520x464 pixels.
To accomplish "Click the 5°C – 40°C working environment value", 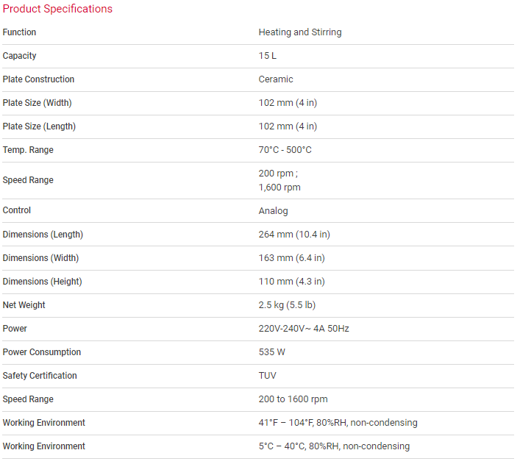I will (334, 446).
